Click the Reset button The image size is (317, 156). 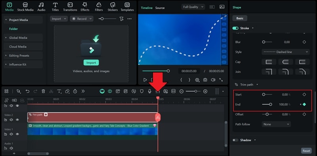[x=306, y=151]
